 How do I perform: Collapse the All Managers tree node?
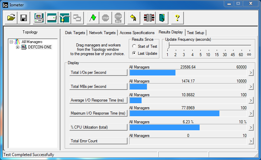11,42
